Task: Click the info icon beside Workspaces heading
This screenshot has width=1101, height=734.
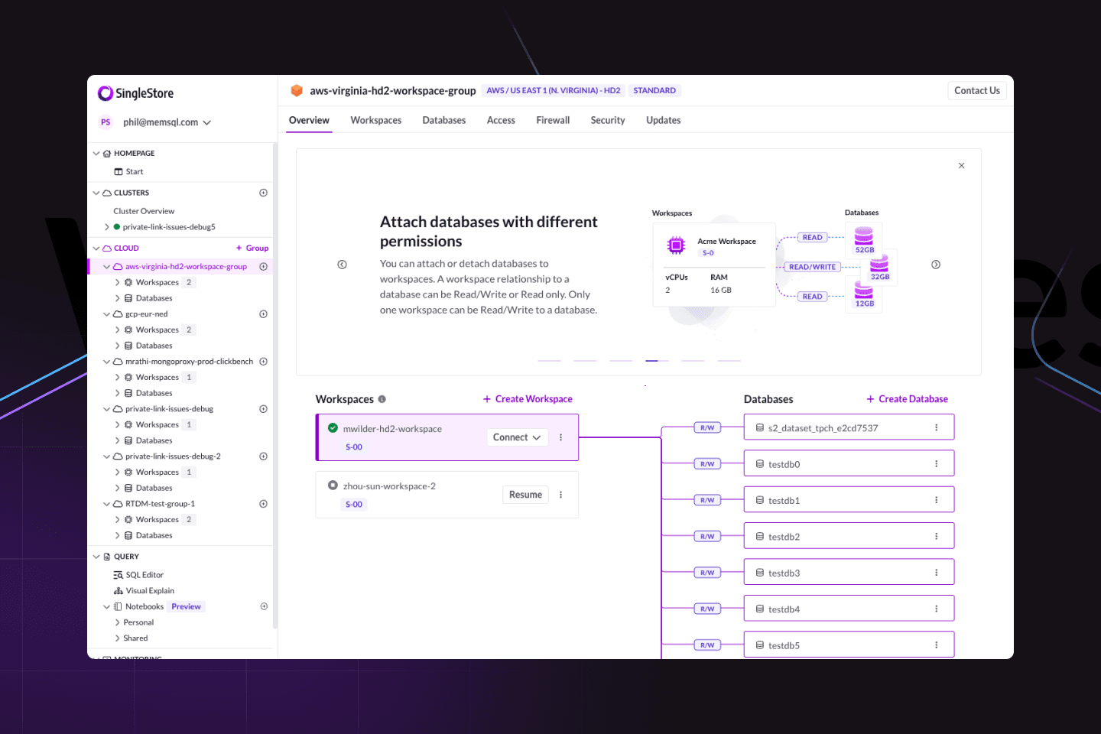Action: [382, 399]
